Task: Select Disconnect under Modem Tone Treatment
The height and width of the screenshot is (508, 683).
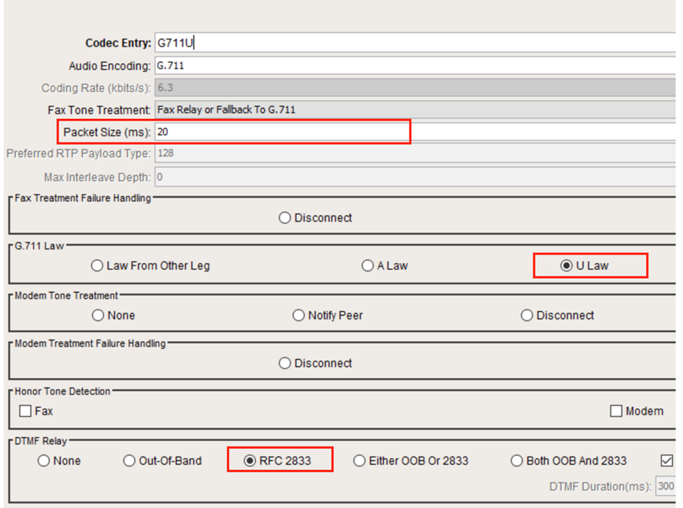Action: (527, 316)
